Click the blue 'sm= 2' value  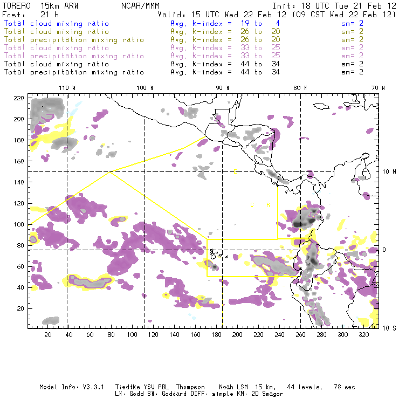pos(352,23)
